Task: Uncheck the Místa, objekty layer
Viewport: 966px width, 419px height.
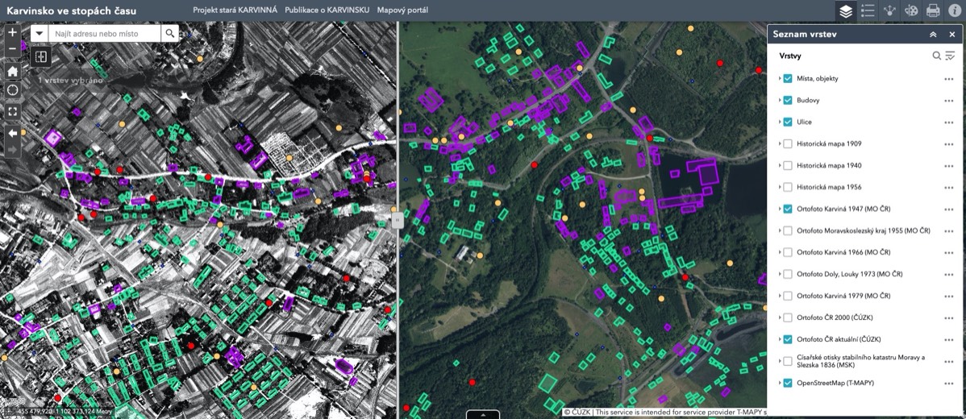Action: coord(787,79)
